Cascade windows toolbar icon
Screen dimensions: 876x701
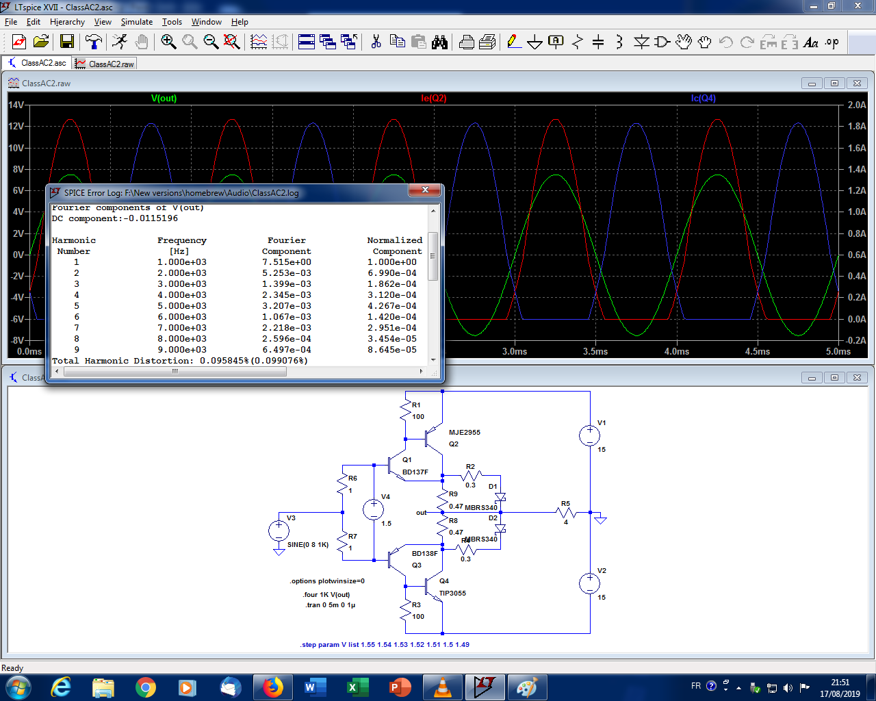coord(328,42)
